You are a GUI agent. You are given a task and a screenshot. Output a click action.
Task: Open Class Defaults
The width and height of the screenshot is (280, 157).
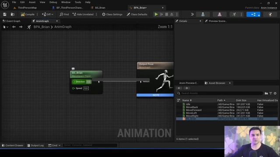[x=137, y=14]
